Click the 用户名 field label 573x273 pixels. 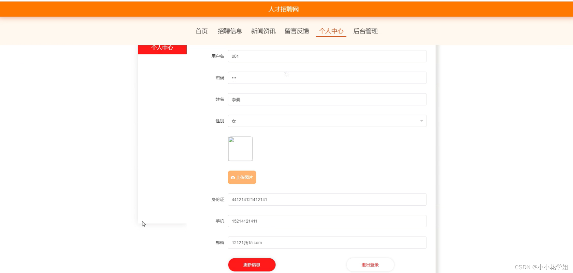pos(218,56)
